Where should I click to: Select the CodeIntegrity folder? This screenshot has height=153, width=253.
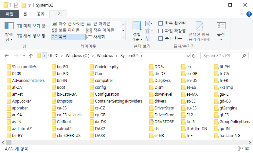(104, 67)
